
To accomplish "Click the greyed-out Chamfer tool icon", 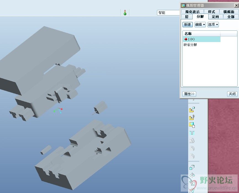I will pyautogui.click(x=192, y=156).
